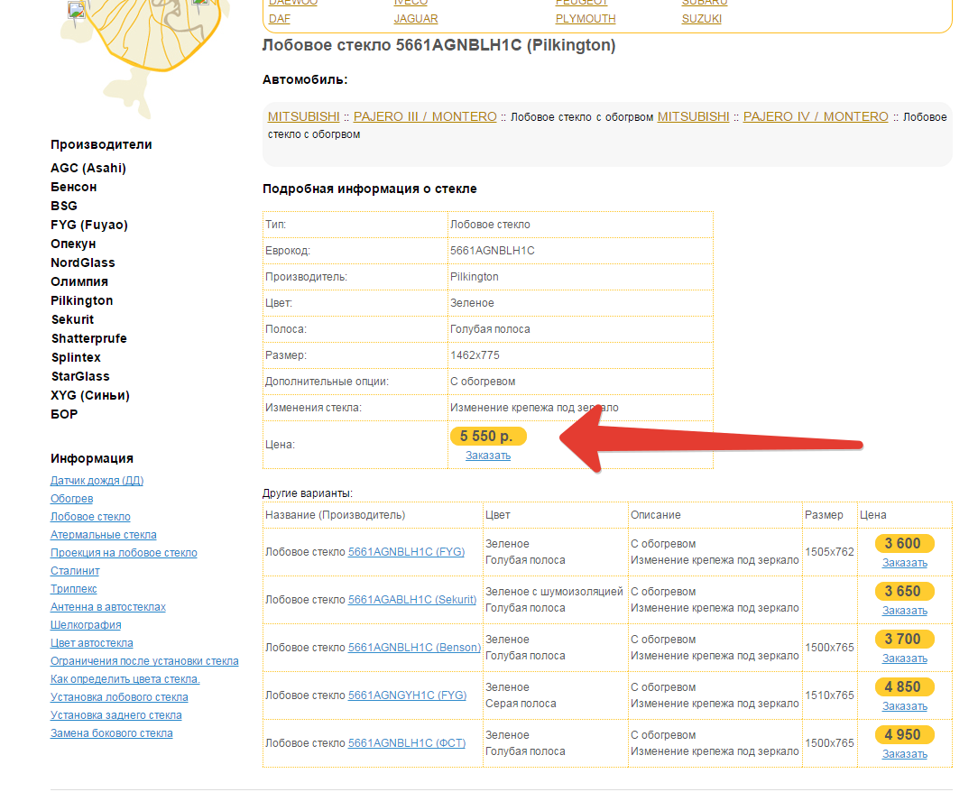The height and width of the screenshot is (792, 978).
Task: Go to the PLYMOUTH brand page
Action: 586,18
